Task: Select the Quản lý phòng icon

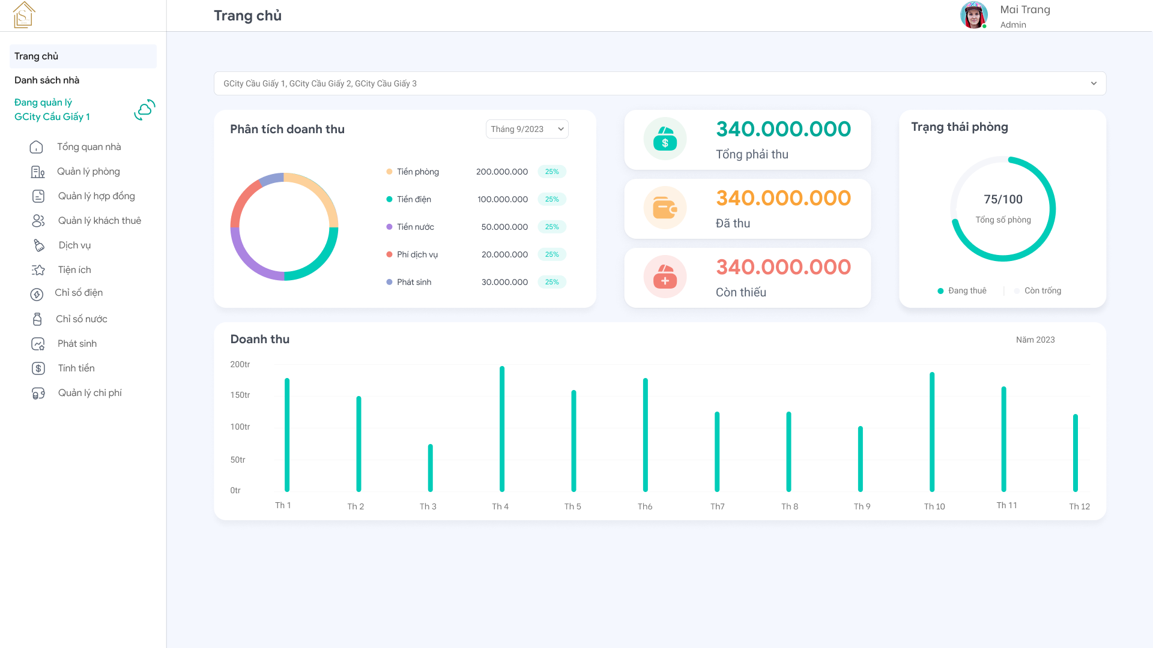Action: coord(38,171)
